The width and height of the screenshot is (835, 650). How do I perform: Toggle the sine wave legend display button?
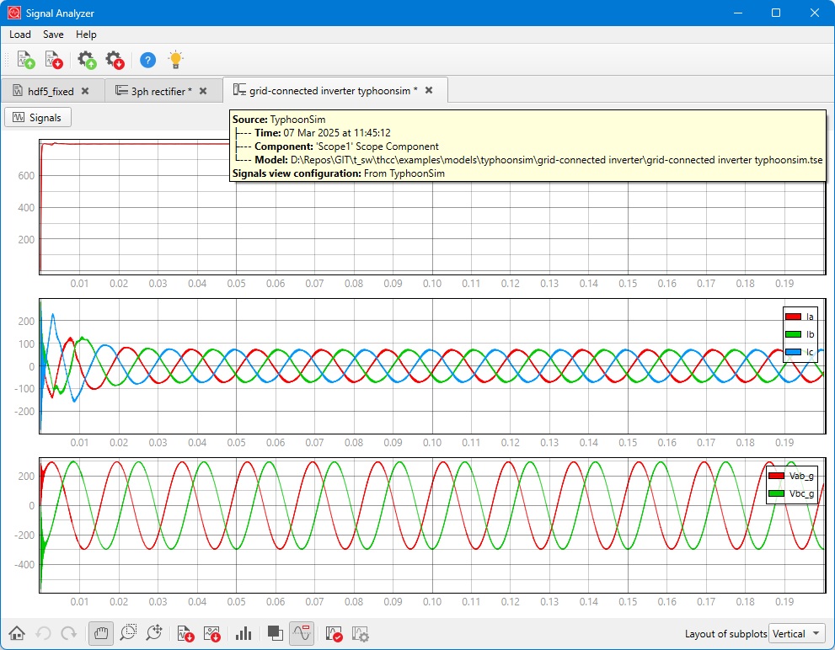click(302, 633)
